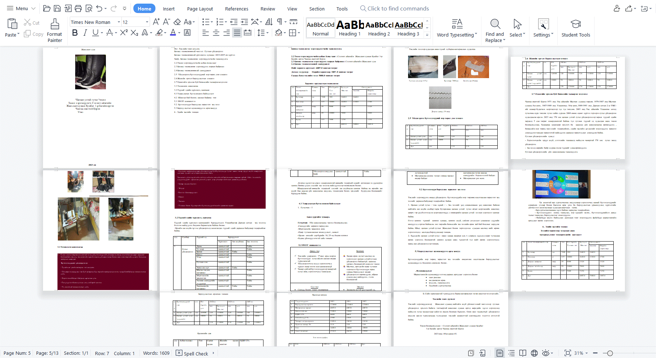The width and height of the screenshot is (656, 358).
Task: Expand the styles gallery
Action: [x=427, y=35]
